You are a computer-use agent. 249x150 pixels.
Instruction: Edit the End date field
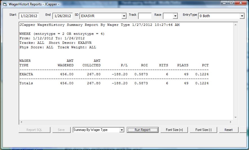click(63, 16)
